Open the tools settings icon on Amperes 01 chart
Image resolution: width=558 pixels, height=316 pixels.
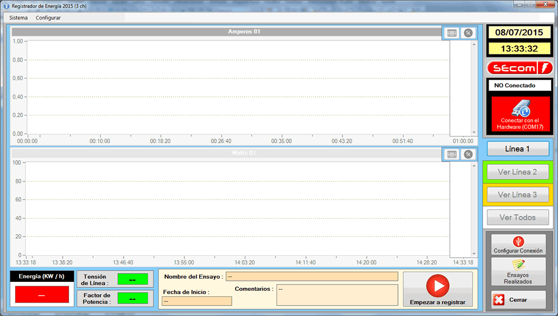click(468, 33)
